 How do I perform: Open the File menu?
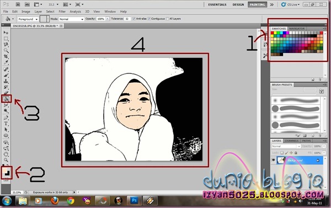6,12
